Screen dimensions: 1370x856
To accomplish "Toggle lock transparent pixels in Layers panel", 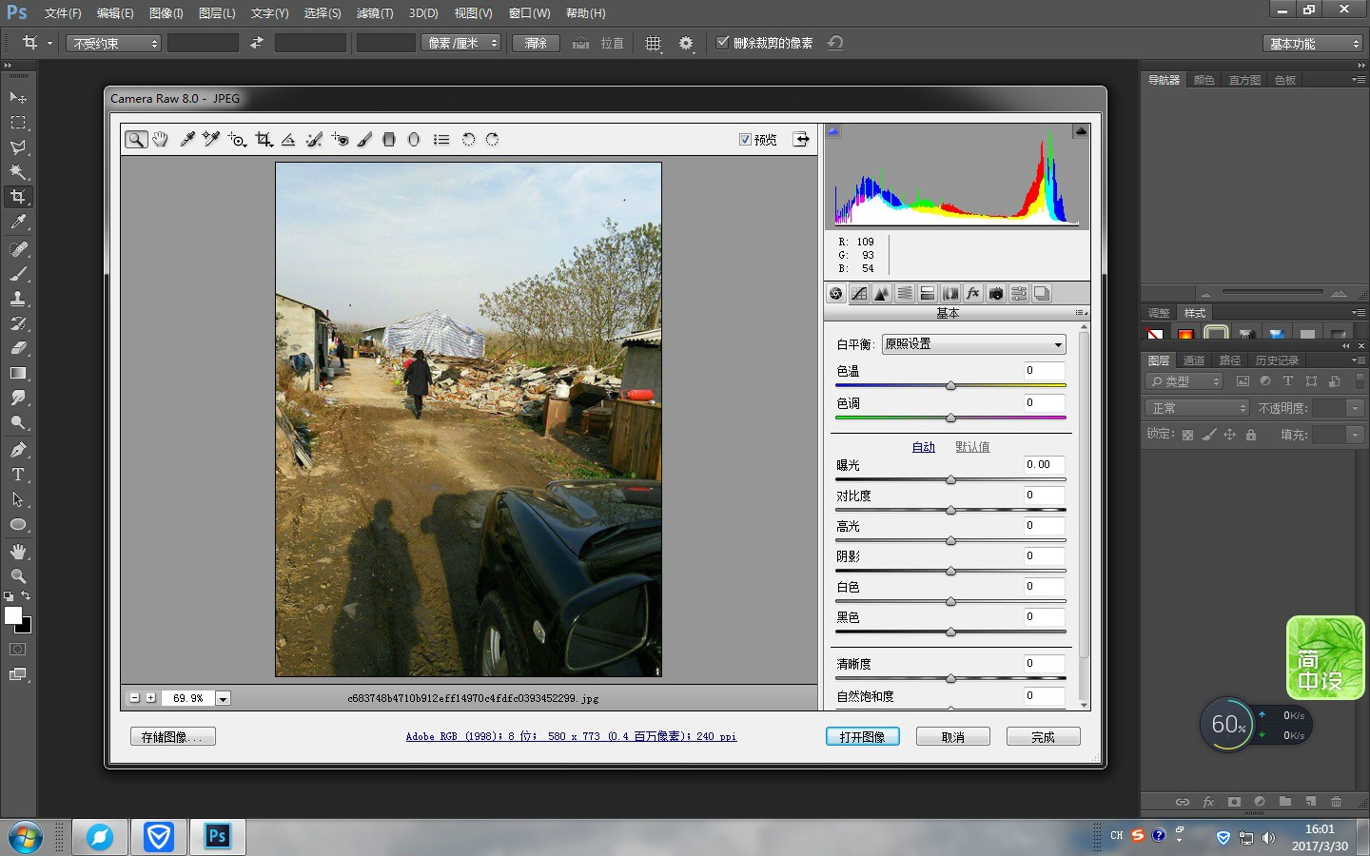I will pyautogui.click(x=1187, y=435).
